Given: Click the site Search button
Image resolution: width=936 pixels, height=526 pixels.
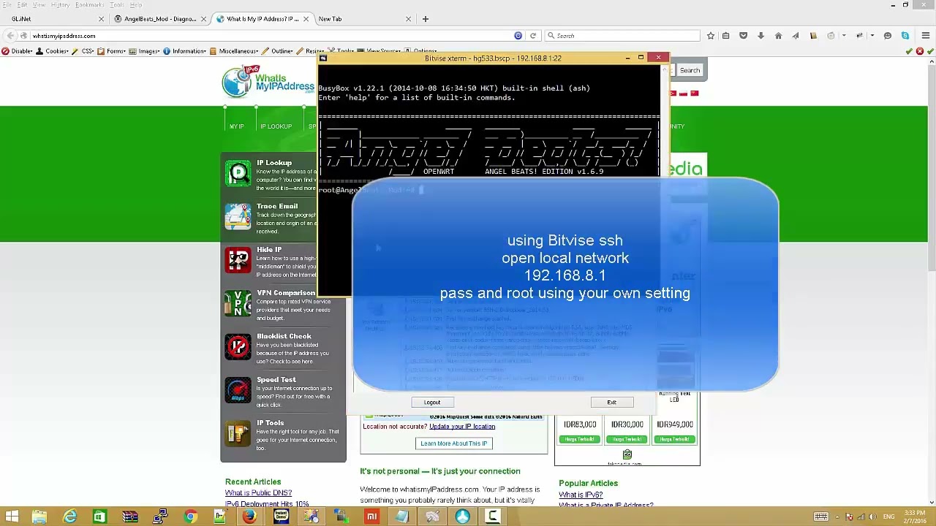Looking at the screenshot, I should [x=690, y=70].
